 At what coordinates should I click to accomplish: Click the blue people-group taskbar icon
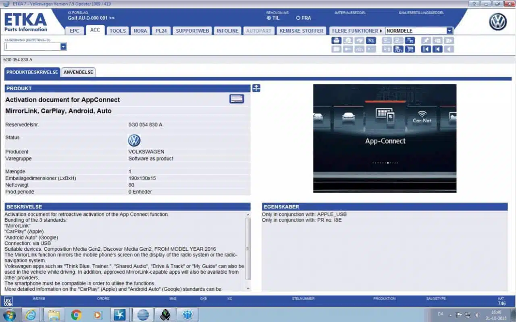187,315
